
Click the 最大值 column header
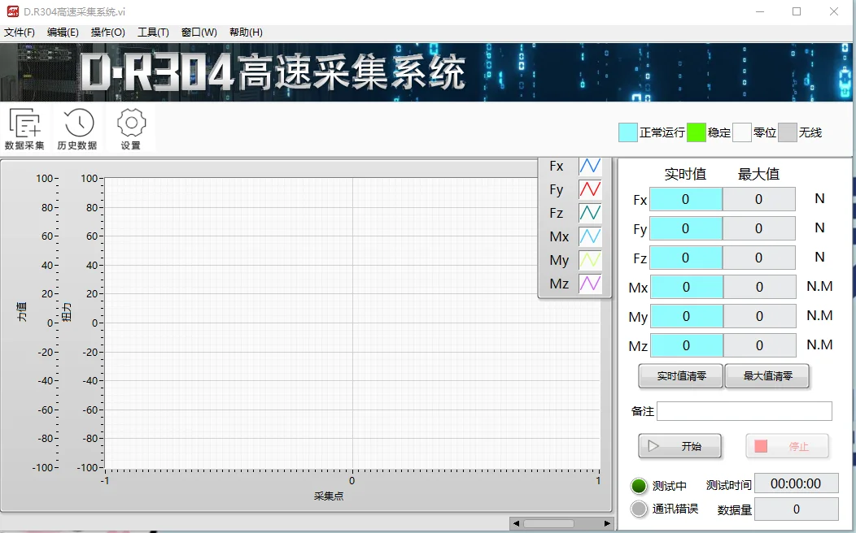tap(759, 174)
